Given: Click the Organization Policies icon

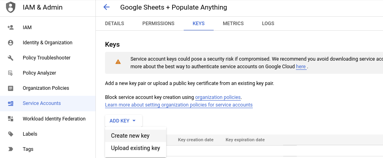Looking at the screenshot, I should 10,88.
